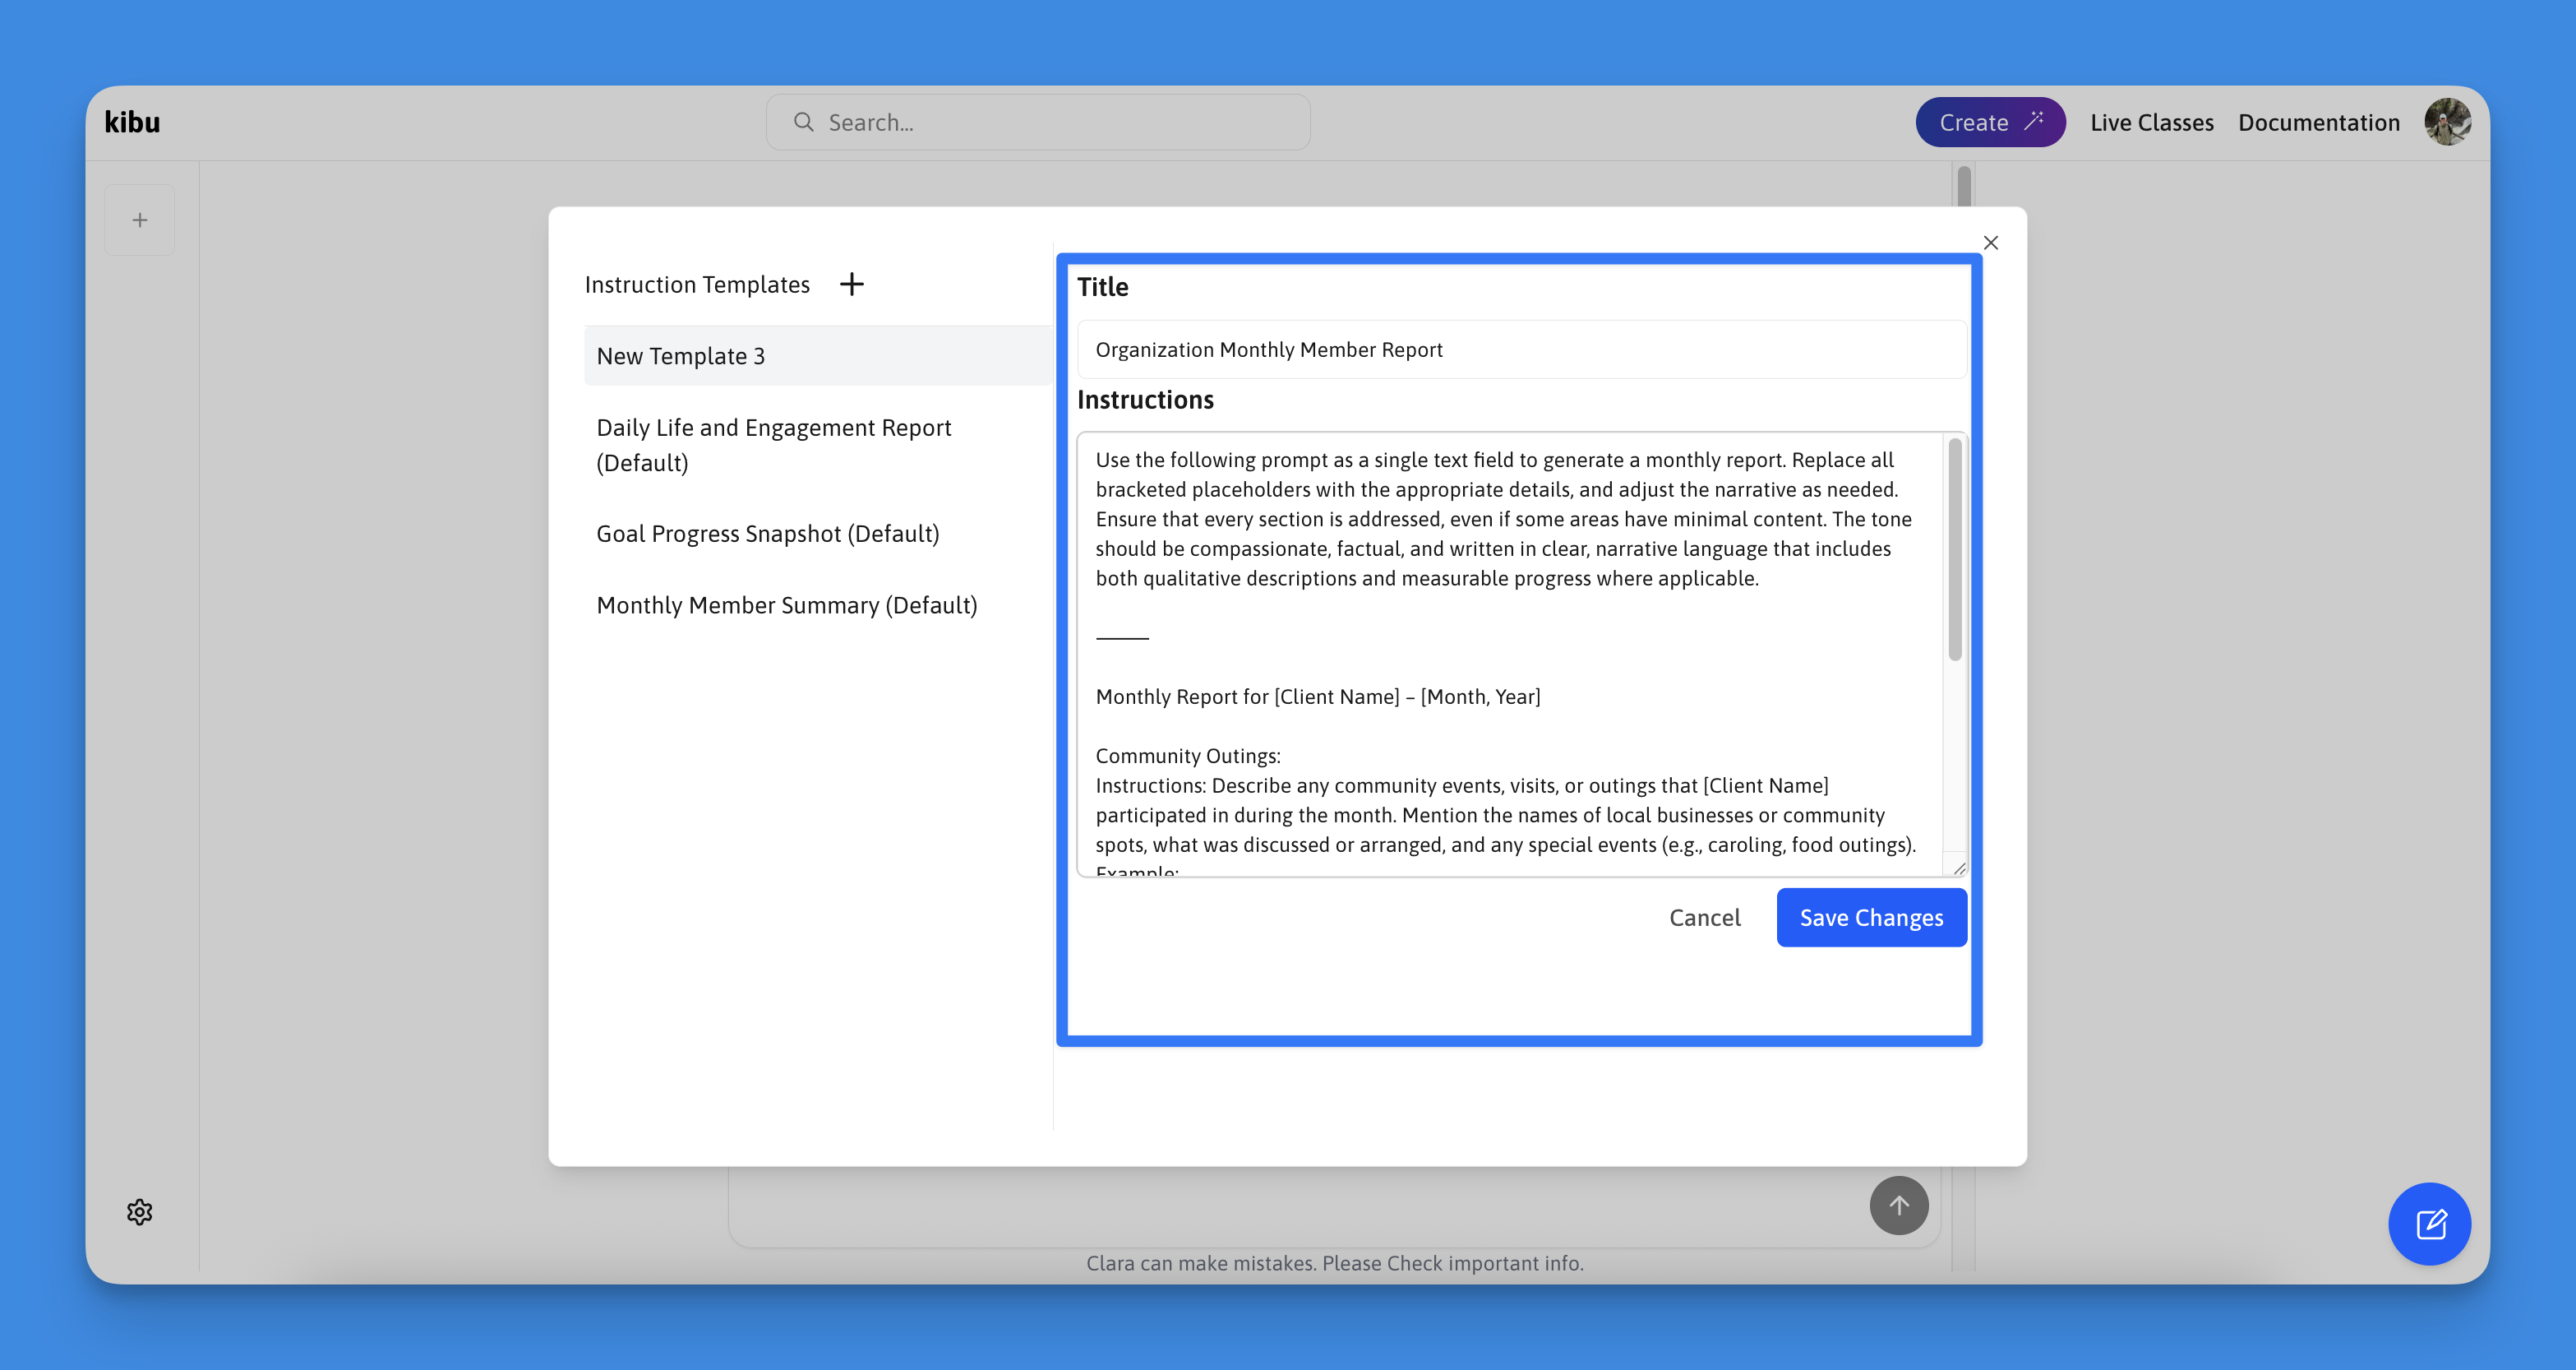Click the plus icon beside Instruction Templates

click(x=851, y=285)
